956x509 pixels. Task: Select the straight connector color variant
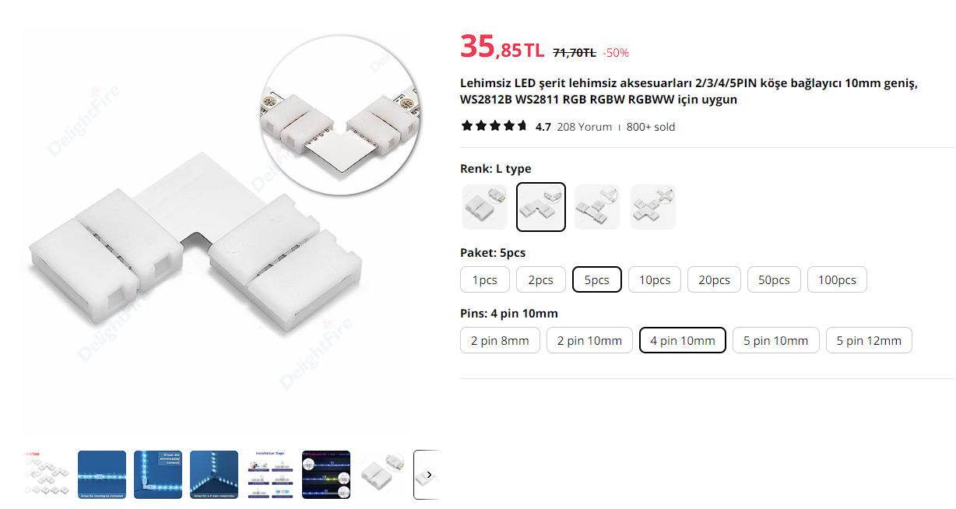point(485,207)
